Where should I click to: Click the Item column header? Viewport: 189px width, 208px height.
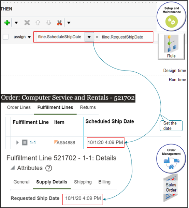59,122
